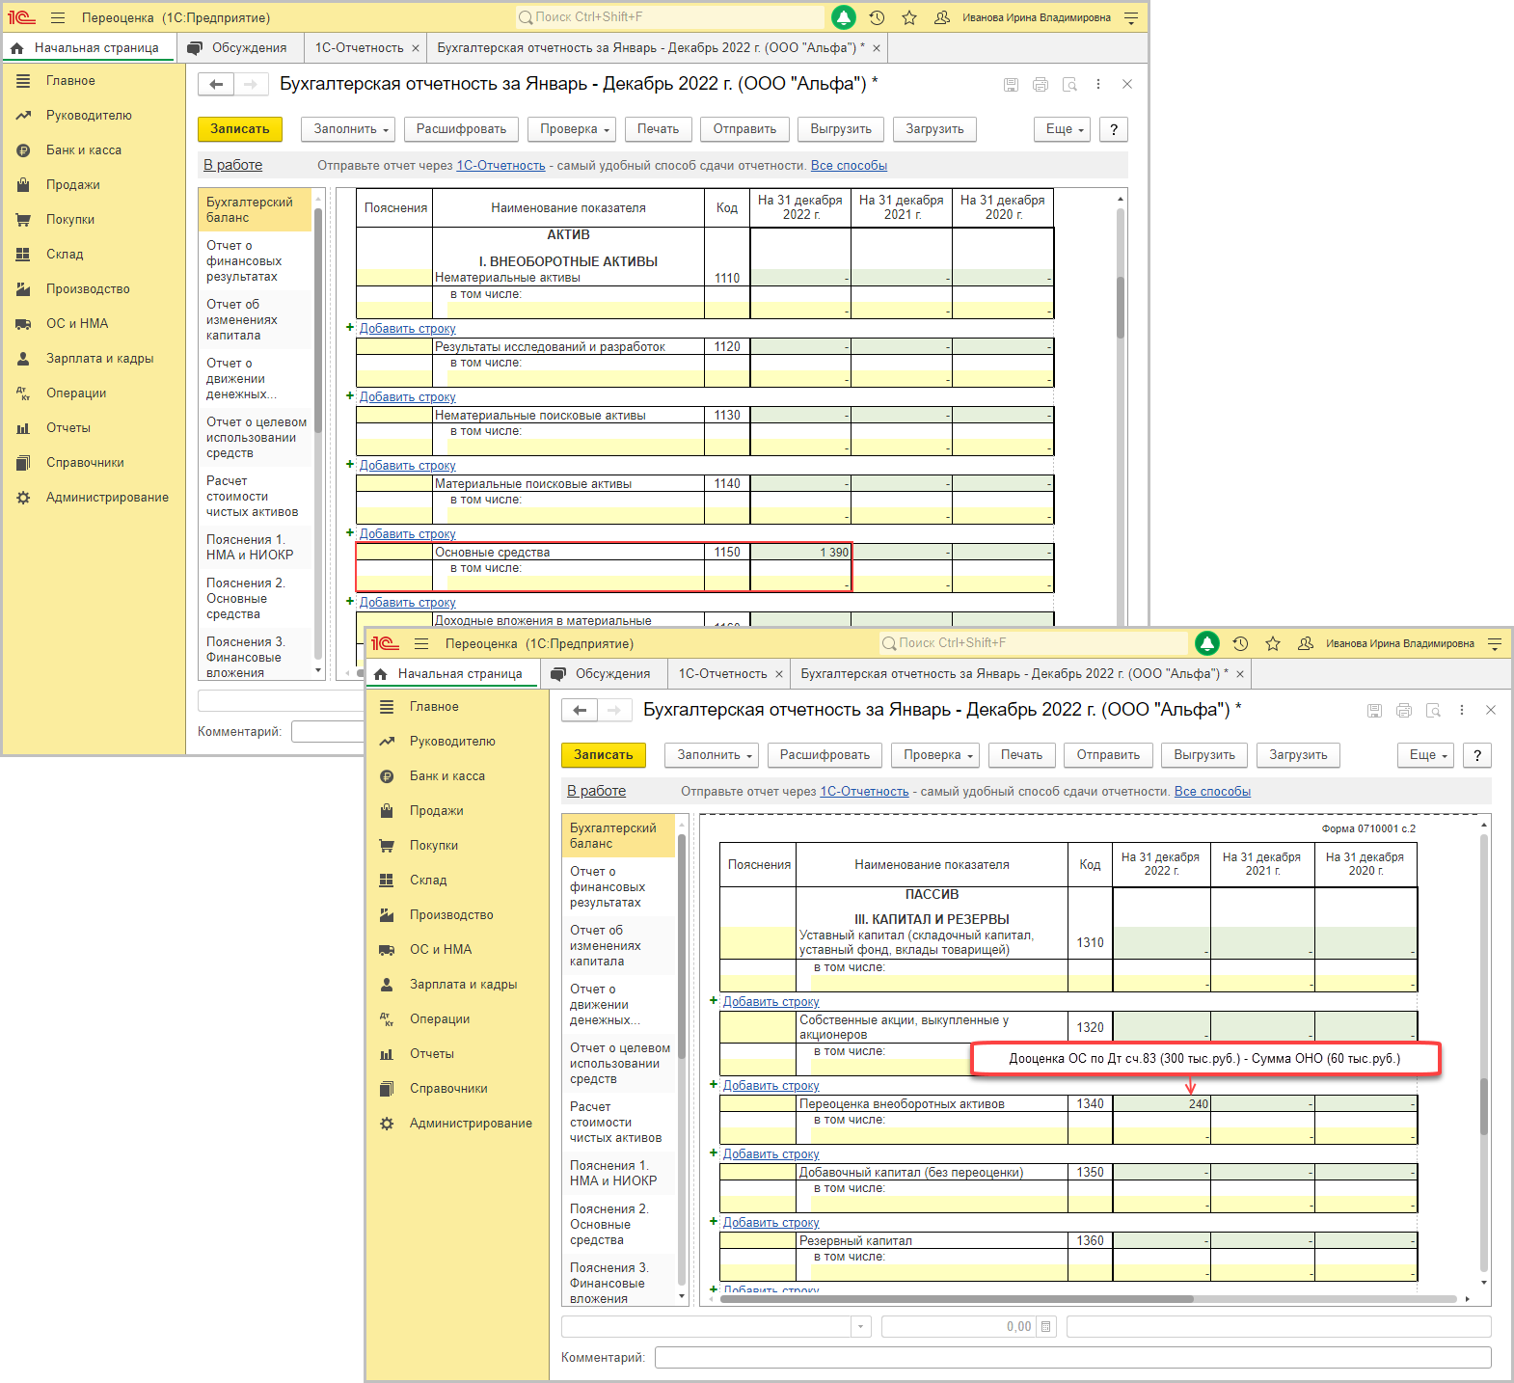Expand Заполнить dropdown in back window

pos(348,129)
